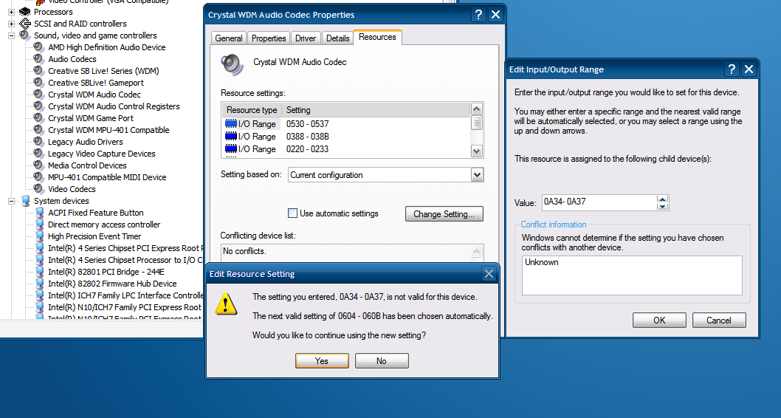Image resolution: width=781 pixels, height=418 pixels.
Task: Switch to the Driver tab
Action: pos(305,38)
